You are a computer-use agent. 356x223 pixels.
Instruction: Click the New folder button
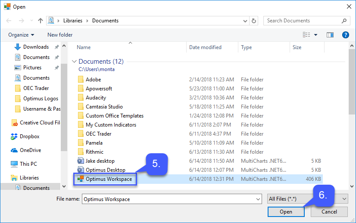click(60, 35)
